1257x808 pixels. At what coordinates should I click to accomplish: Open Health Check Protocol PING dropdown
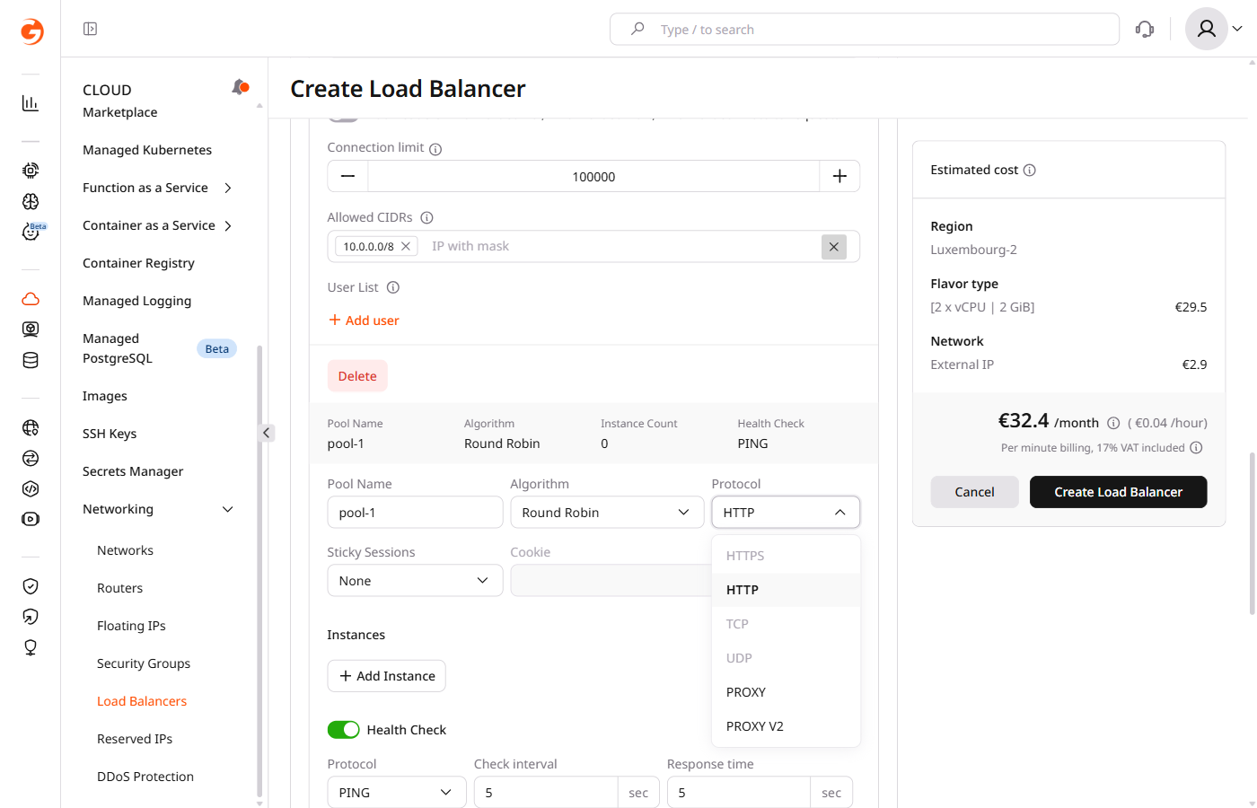pyautogui.click(x=397, y=792)
